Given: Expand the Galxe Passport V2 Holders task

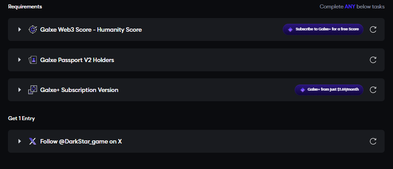Looking at the screenshot, I should 19,60.
